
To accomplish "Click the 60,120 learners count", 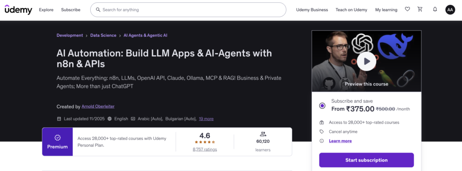I will pyautogui.click(x=263, y=141).
